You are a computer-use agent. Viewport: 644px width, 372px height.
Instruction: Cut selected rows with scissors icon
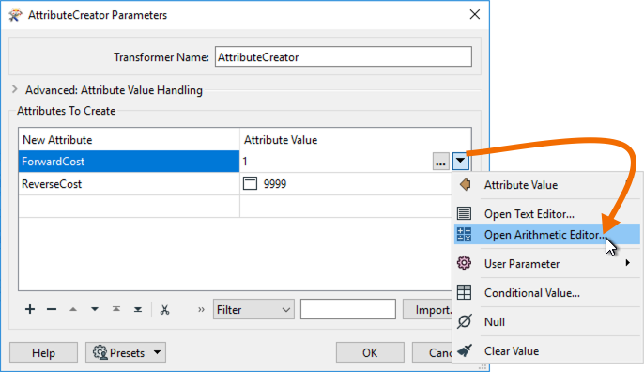click(164, 309)
